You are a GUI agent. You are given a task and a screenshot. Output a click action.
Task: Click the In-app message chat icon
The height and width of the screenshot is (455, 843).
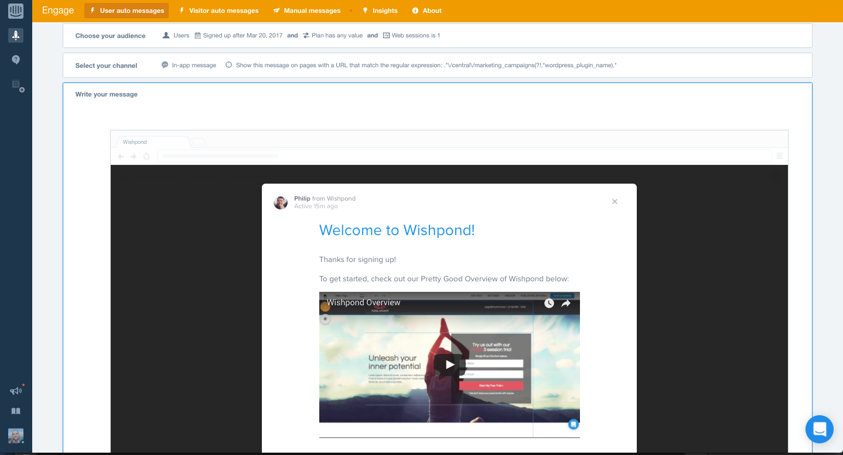[x=165, y=66]
